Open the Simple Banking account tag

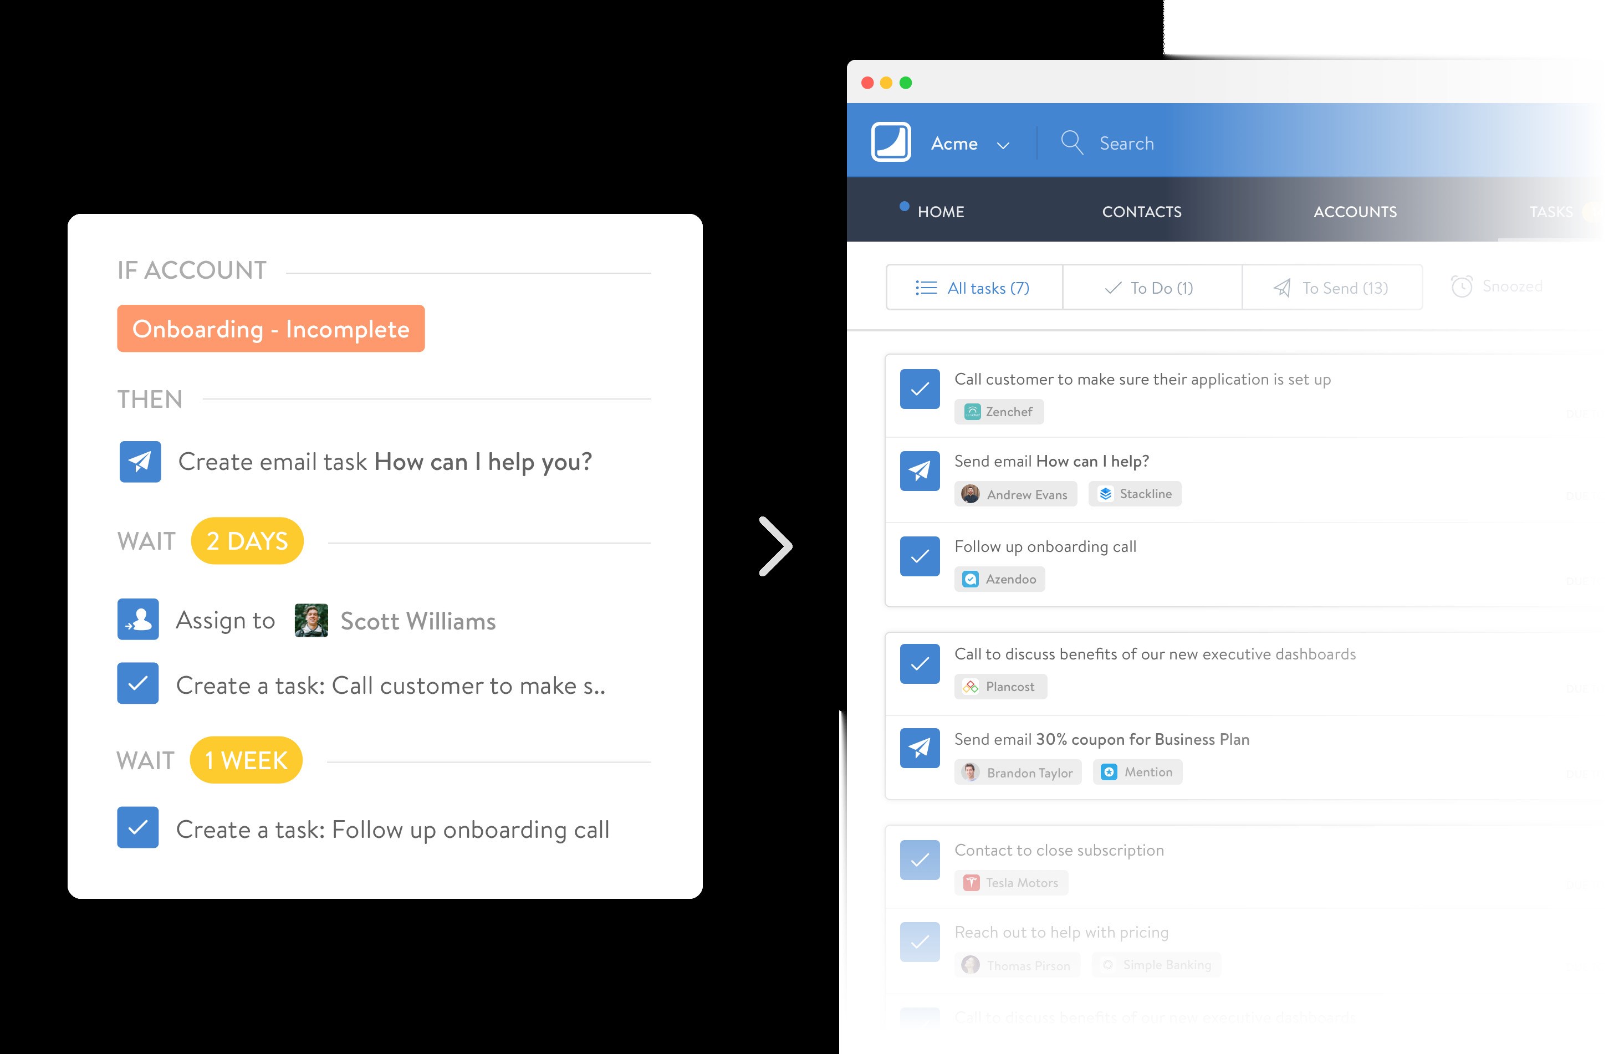pos(1157,965)
